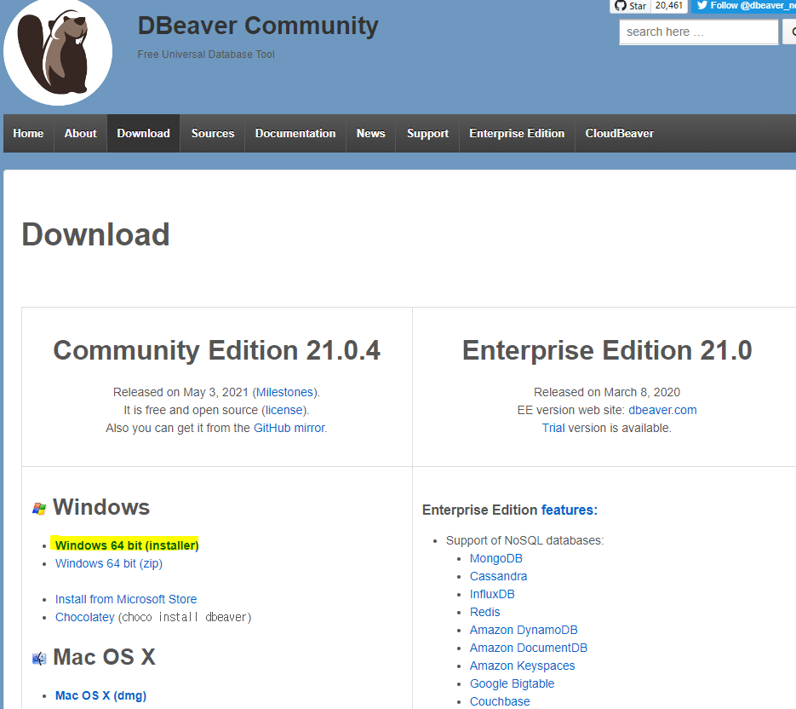The height and width of the screenshot is (709, 796).
Task: Open the GitHub mirror link
Action: (x=289, y=428)
